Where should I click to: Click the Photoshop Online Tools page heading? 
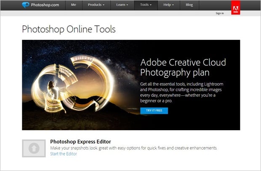click(x=69, y=29)
